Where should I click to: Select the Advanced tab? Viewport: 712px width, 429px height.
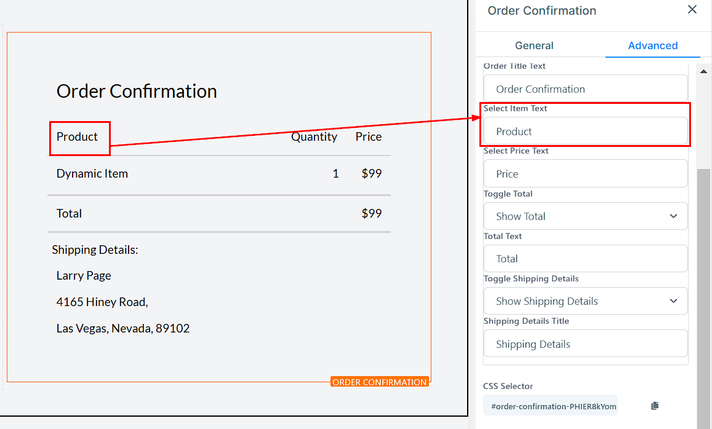click(652, 45)
